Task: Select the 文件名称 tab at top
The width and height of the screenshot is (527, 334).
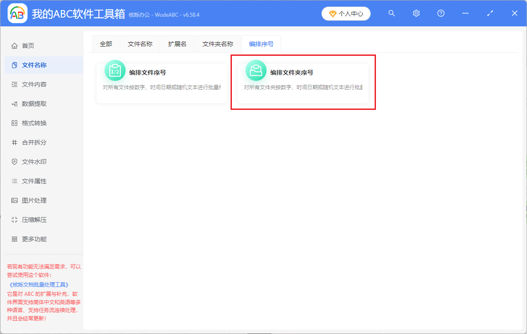Action: pyautogui.click(x=140, y=44)
